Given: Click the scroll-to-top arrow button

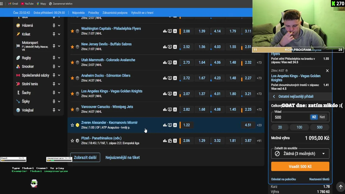Looking at the screenshot, I should (x=341, y=187).
